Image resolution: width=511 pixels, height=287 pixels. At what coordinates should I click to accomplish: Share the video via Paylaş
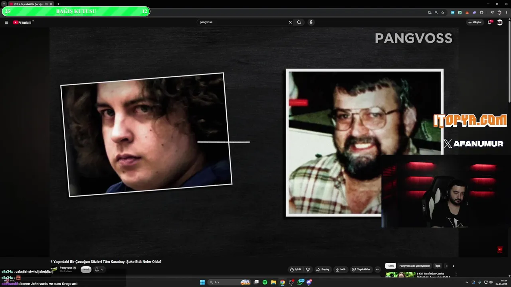point(323,269)
